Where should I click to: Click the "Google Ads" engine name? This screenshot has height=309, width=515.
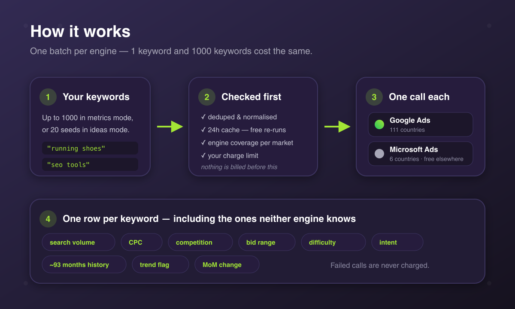tap(410, 121)
